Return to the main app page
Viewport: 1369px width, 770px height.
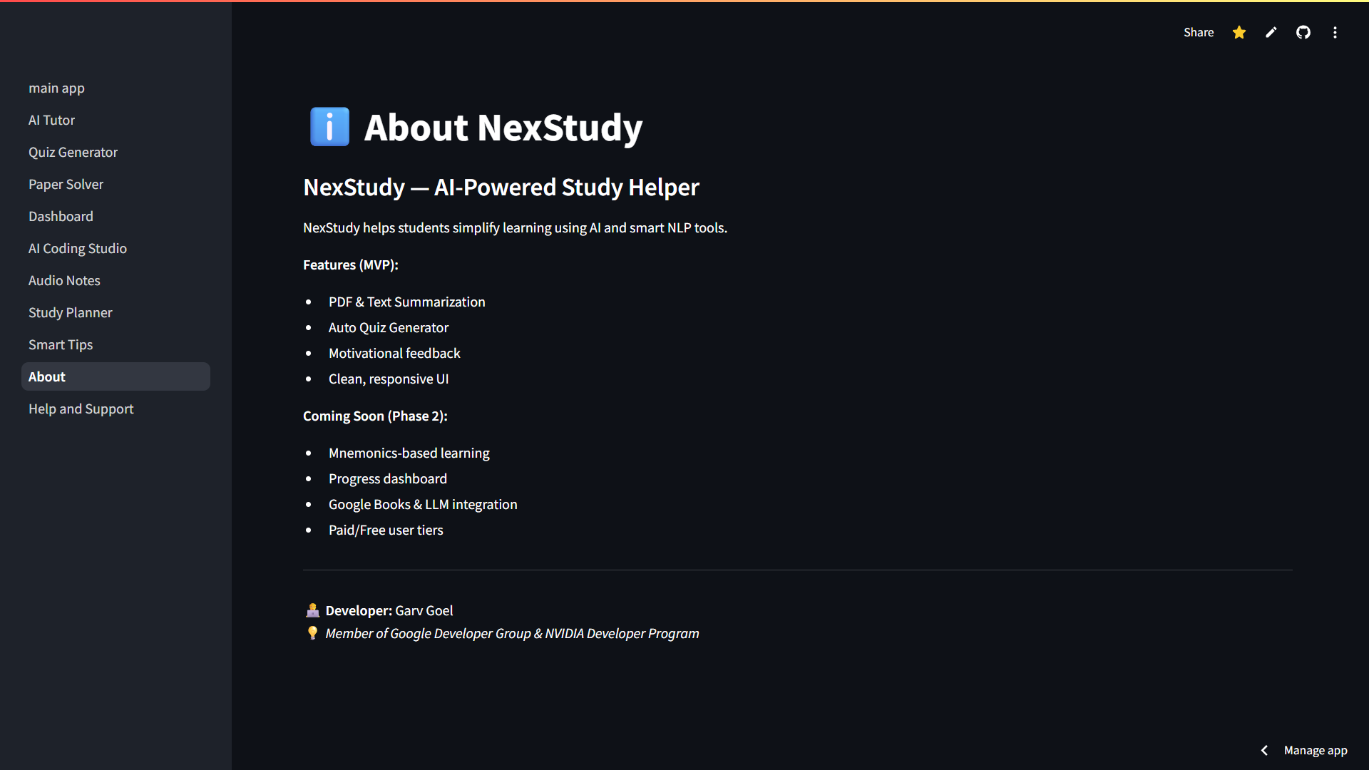[x=56, y=88]
